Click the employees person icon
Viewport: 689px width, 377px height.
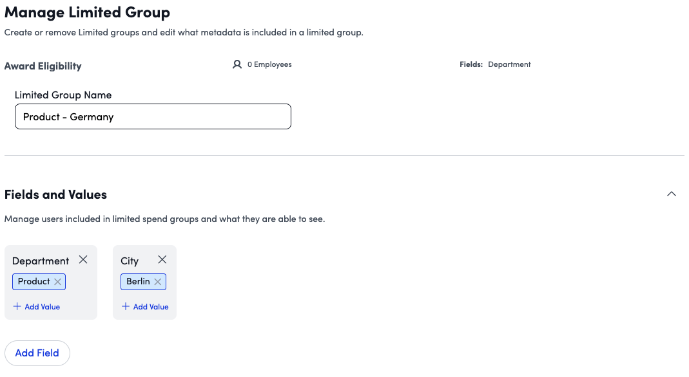pyautogui.click(x=237, y=64)
